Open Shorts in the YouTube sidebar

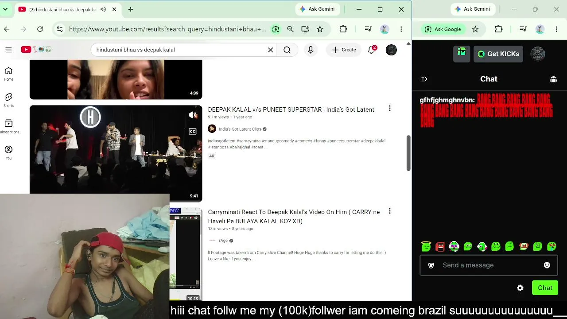[x=8, y=100]
